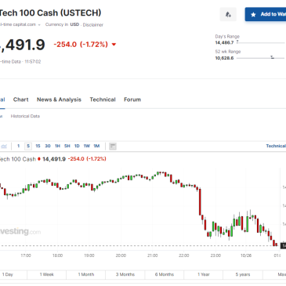The width and height of the screenshot is (286, 286).
Task: Click the large red candle near 22:30
Action: [200, 201]
